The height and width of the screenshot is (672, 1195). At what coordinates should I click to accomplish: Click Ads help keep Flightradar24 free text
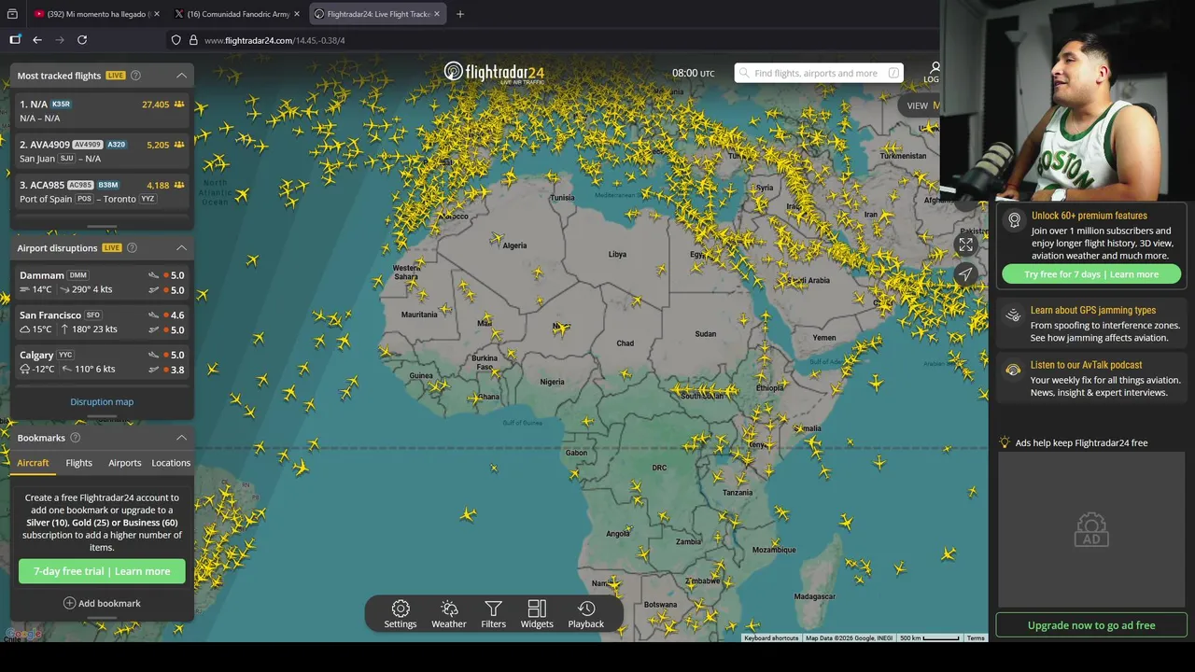1081,443
